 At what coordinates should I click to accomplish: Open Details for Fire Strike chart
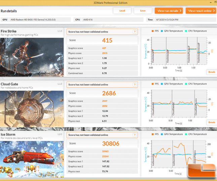point(212,72)
